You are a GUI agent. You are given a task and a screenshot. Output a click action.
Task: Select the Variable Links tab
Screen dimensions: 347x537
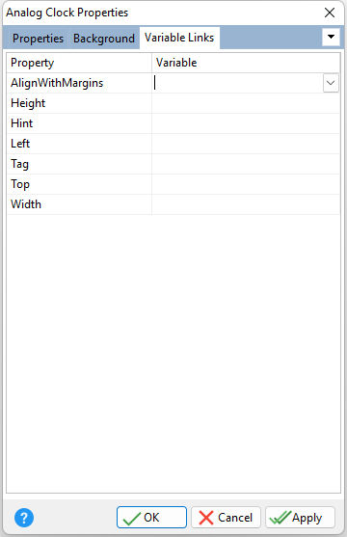click(179, 38)
